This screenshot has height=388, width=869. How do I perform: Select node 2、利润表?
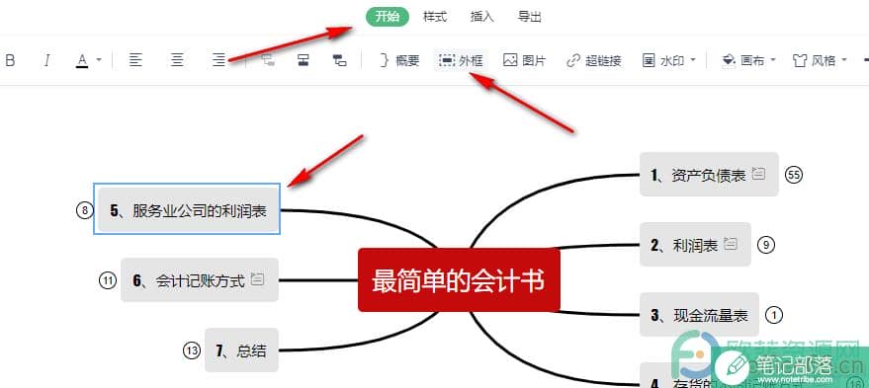(x=695, y=244)
